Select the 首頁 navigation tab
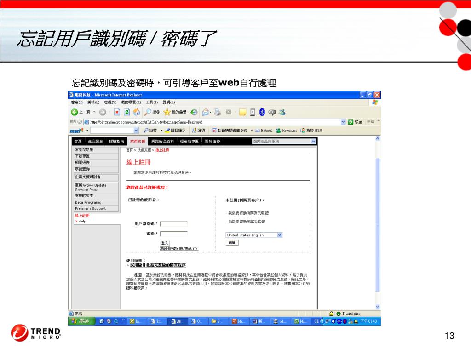 coord(78,142)
